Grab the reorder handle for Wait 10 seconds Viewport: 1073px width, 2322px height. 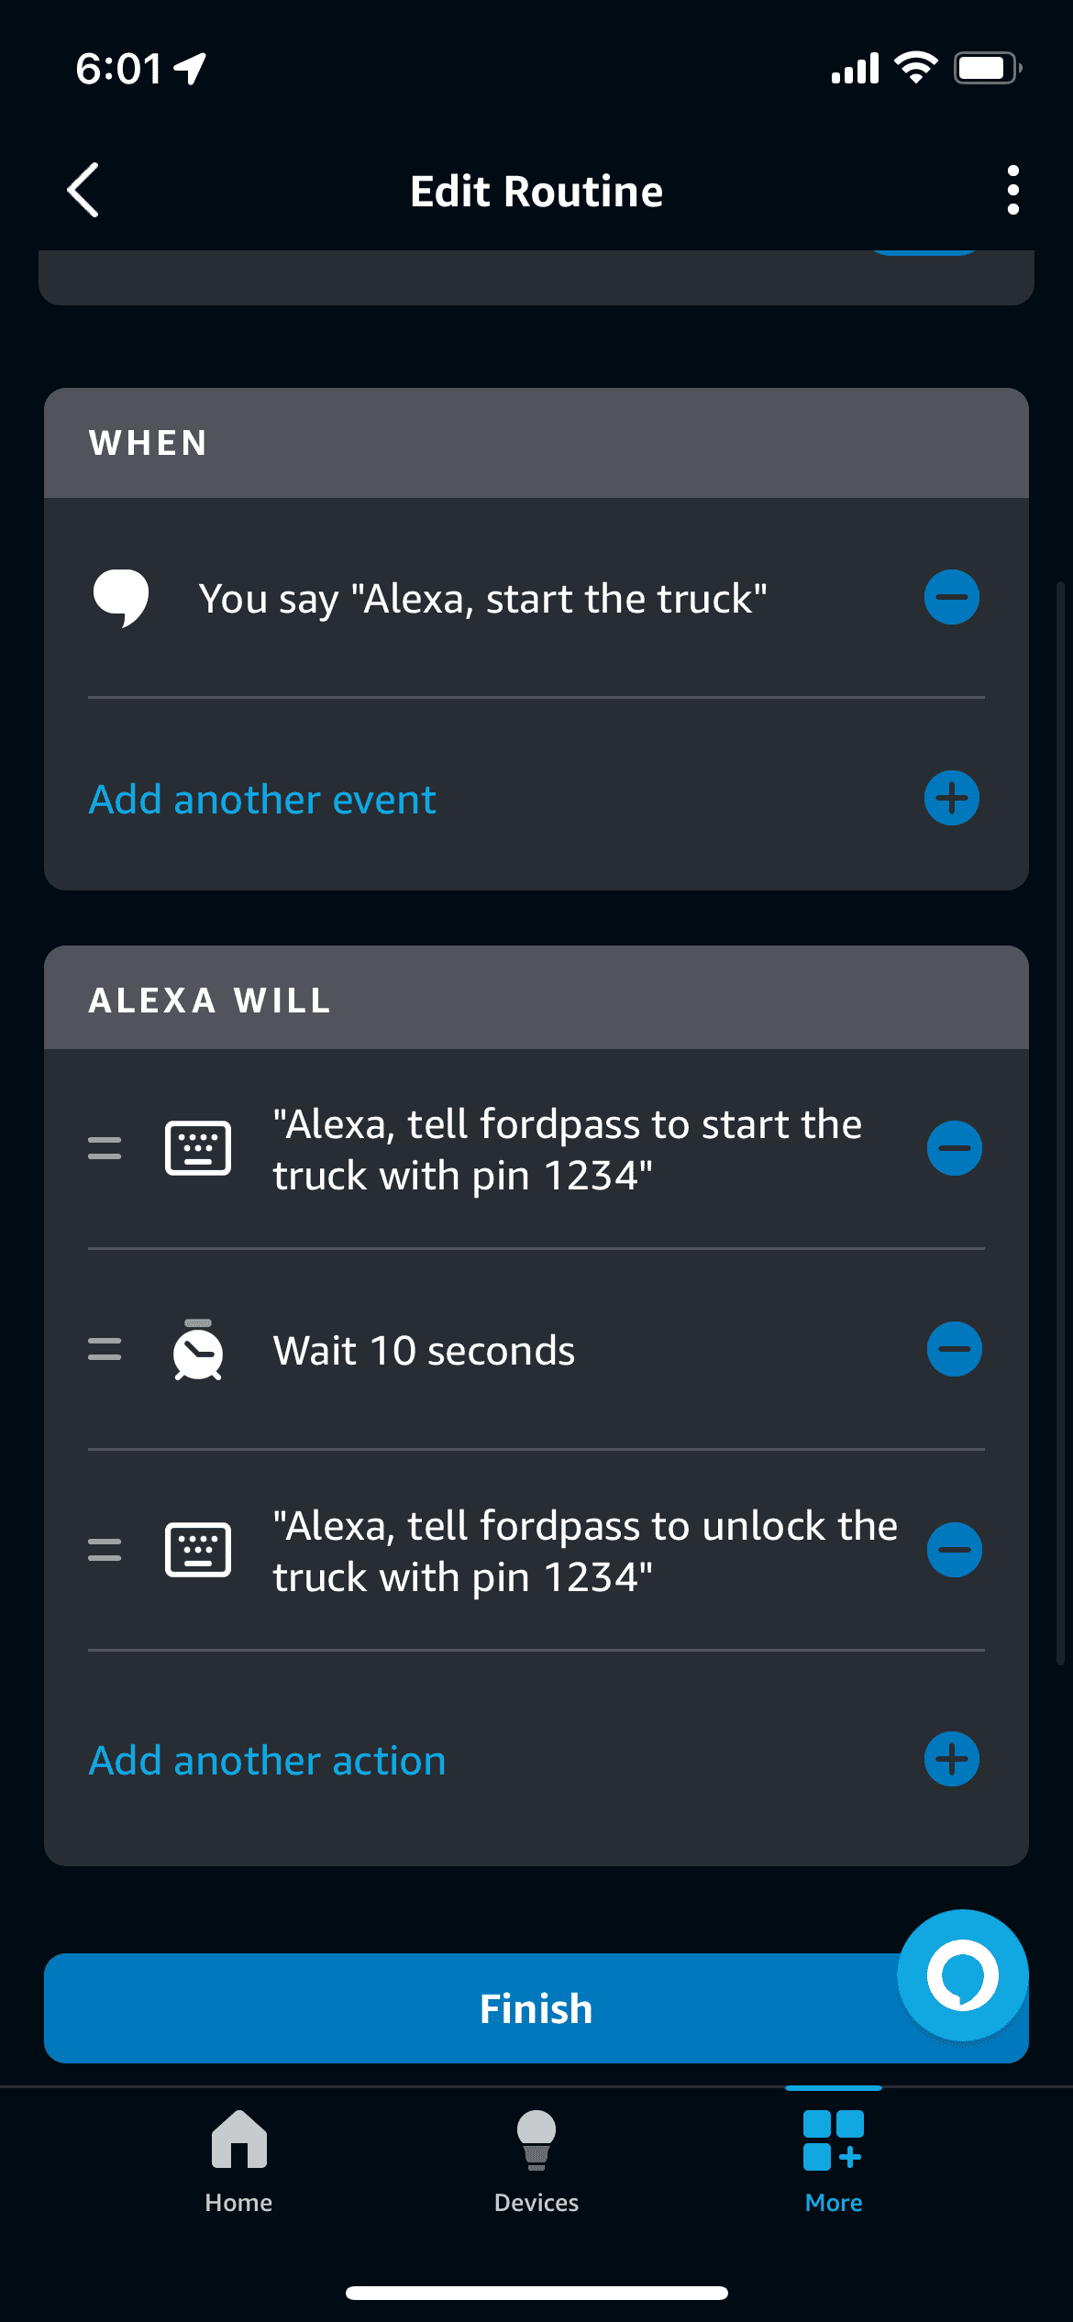pos(105,1349)
